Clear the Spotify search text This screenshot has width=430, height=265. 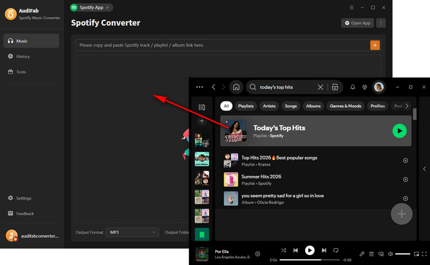(x=320, y=87)
